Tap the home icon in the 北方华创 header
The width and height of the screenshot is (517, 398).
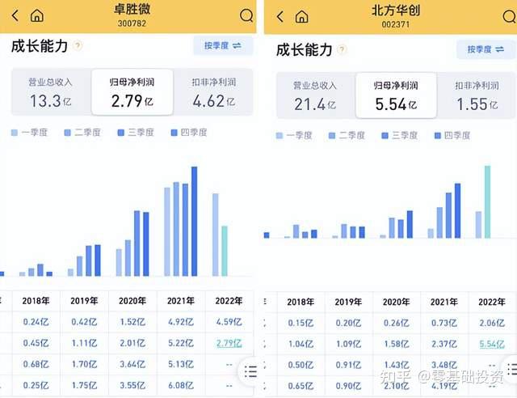click(x=301, y=16)
